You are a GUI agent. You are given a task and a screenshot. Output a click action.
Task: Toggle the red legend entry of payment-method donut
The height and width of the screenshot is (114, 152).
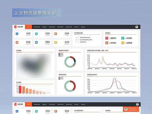[x=61, y=53]
